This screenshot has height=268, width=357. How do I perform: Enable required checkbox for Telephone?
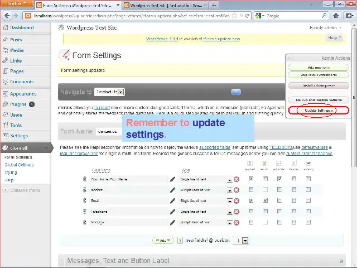tap(251, 211)
